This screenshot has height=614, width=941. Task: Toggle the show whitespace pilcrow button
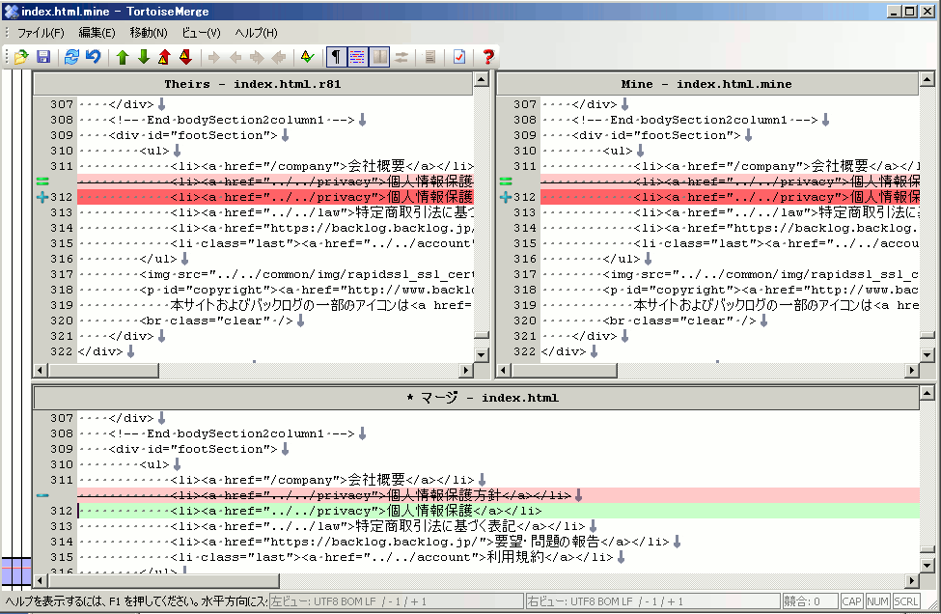point(336,57)
